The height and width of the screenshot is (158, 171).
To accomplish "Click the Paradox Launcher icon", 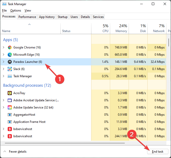I will tap(10, 62).
